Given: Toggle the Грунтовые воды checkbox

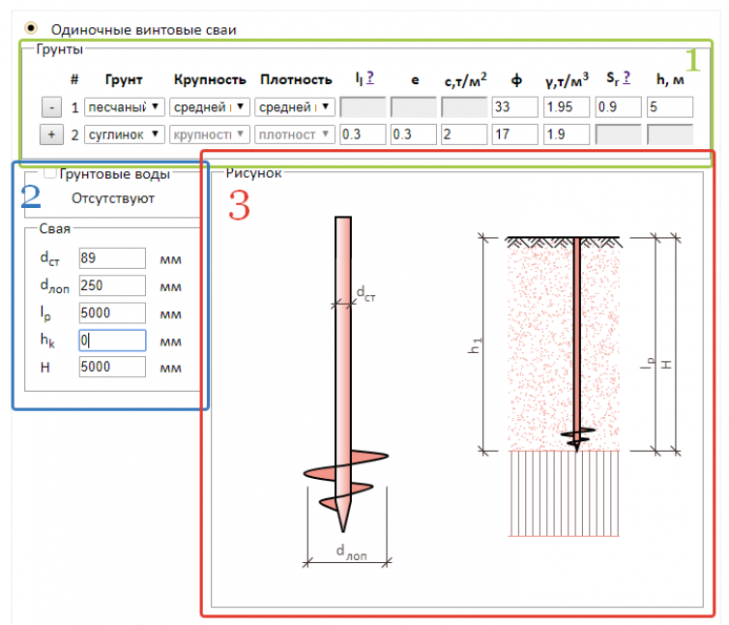Looking at the screenshot, I should pyautogui.click(x=50, y=174).
